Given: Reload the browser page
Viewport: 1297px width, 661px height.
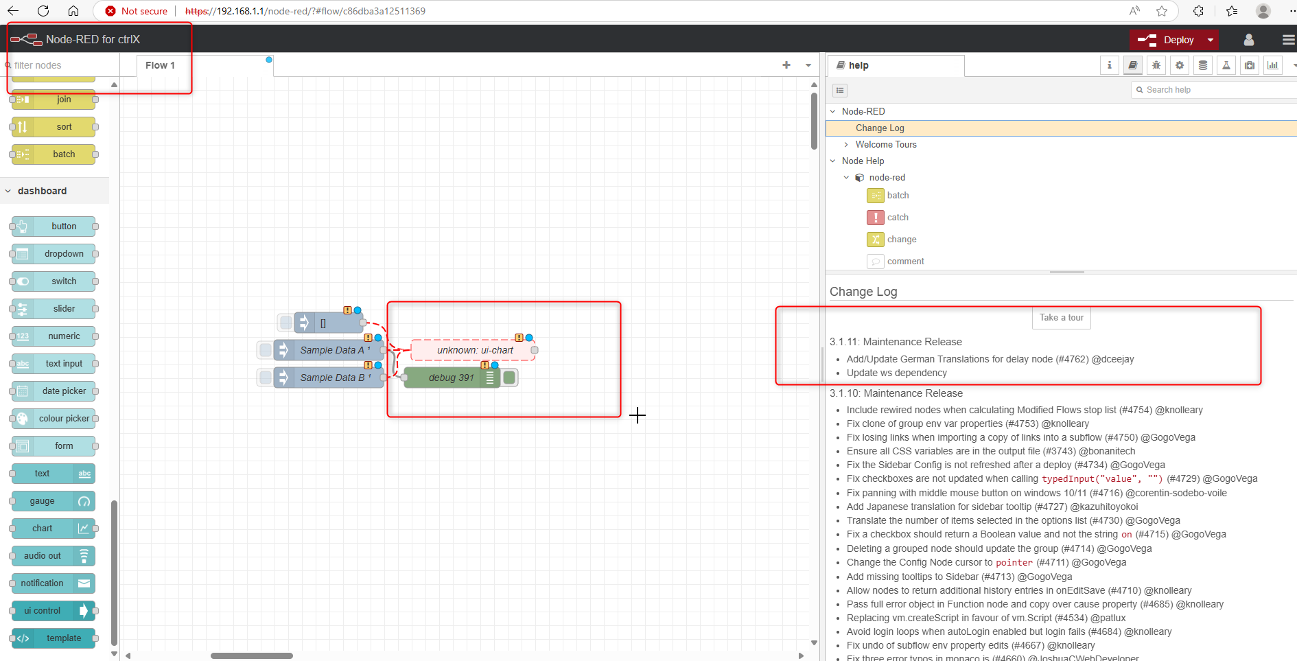Looking at the screenshot, I should [x=43, y=11].
